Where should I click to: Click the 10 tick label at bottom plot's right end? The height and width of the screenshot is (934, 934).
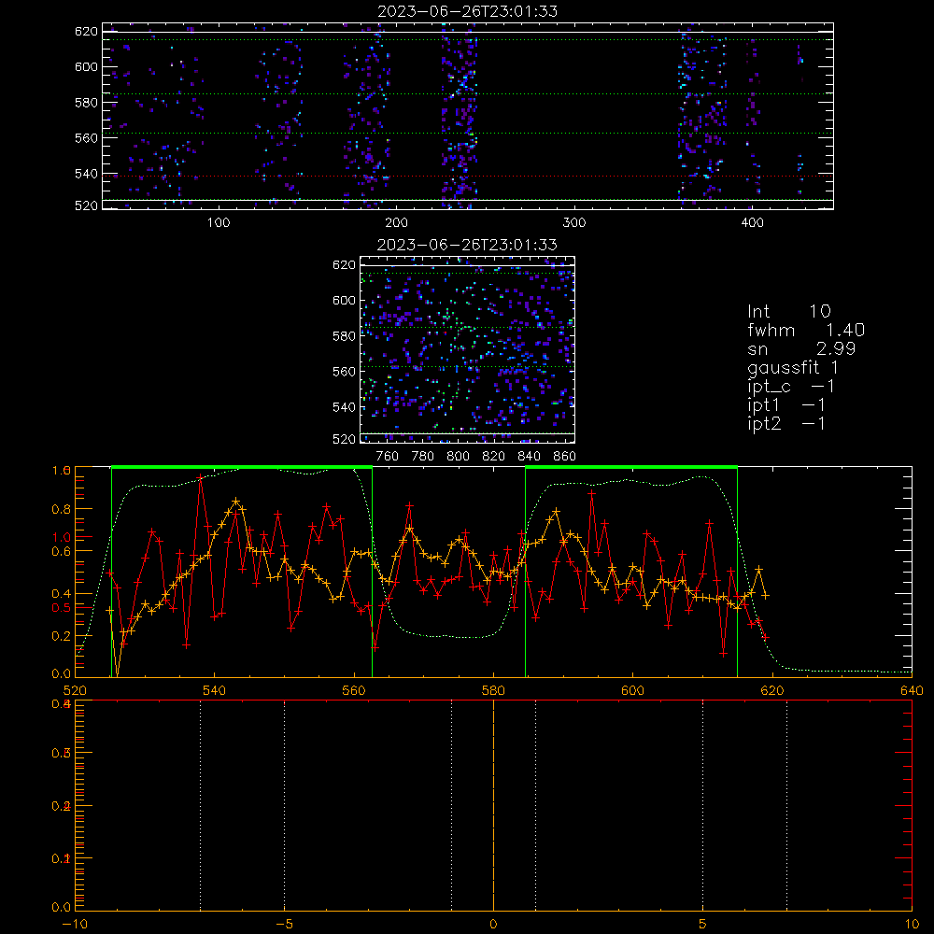click(x=912, y=925)
